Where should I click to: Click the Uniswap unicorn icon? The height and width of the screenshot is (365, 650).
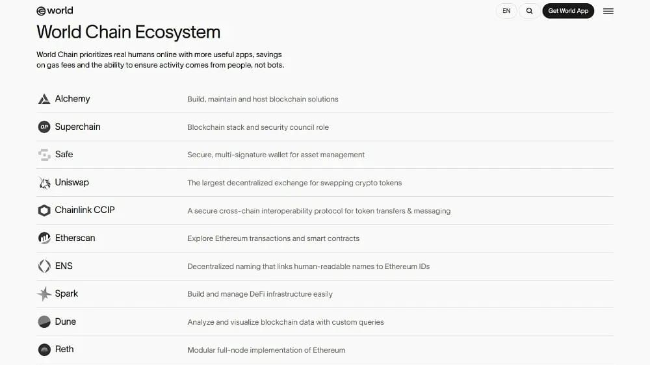(44, 182)
